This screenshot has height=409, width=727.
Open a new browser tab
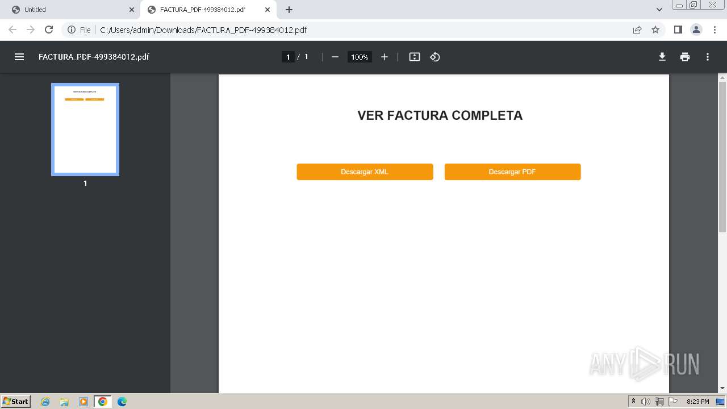coord(289,10)
